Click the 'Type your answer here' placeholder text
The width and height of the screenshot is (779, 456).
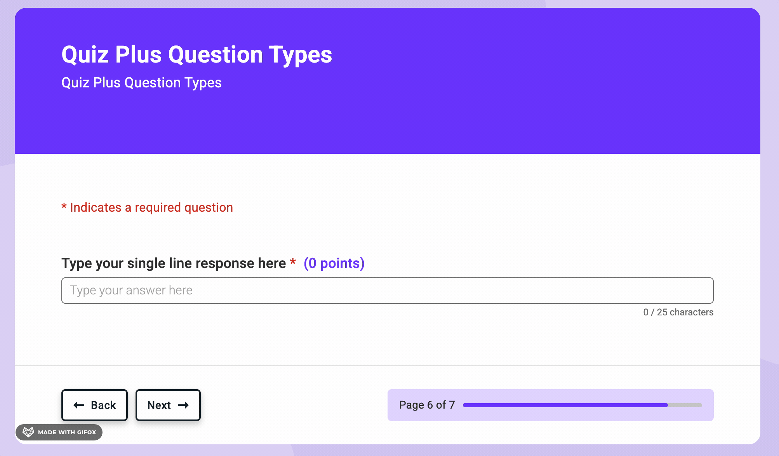click(131, 291)
